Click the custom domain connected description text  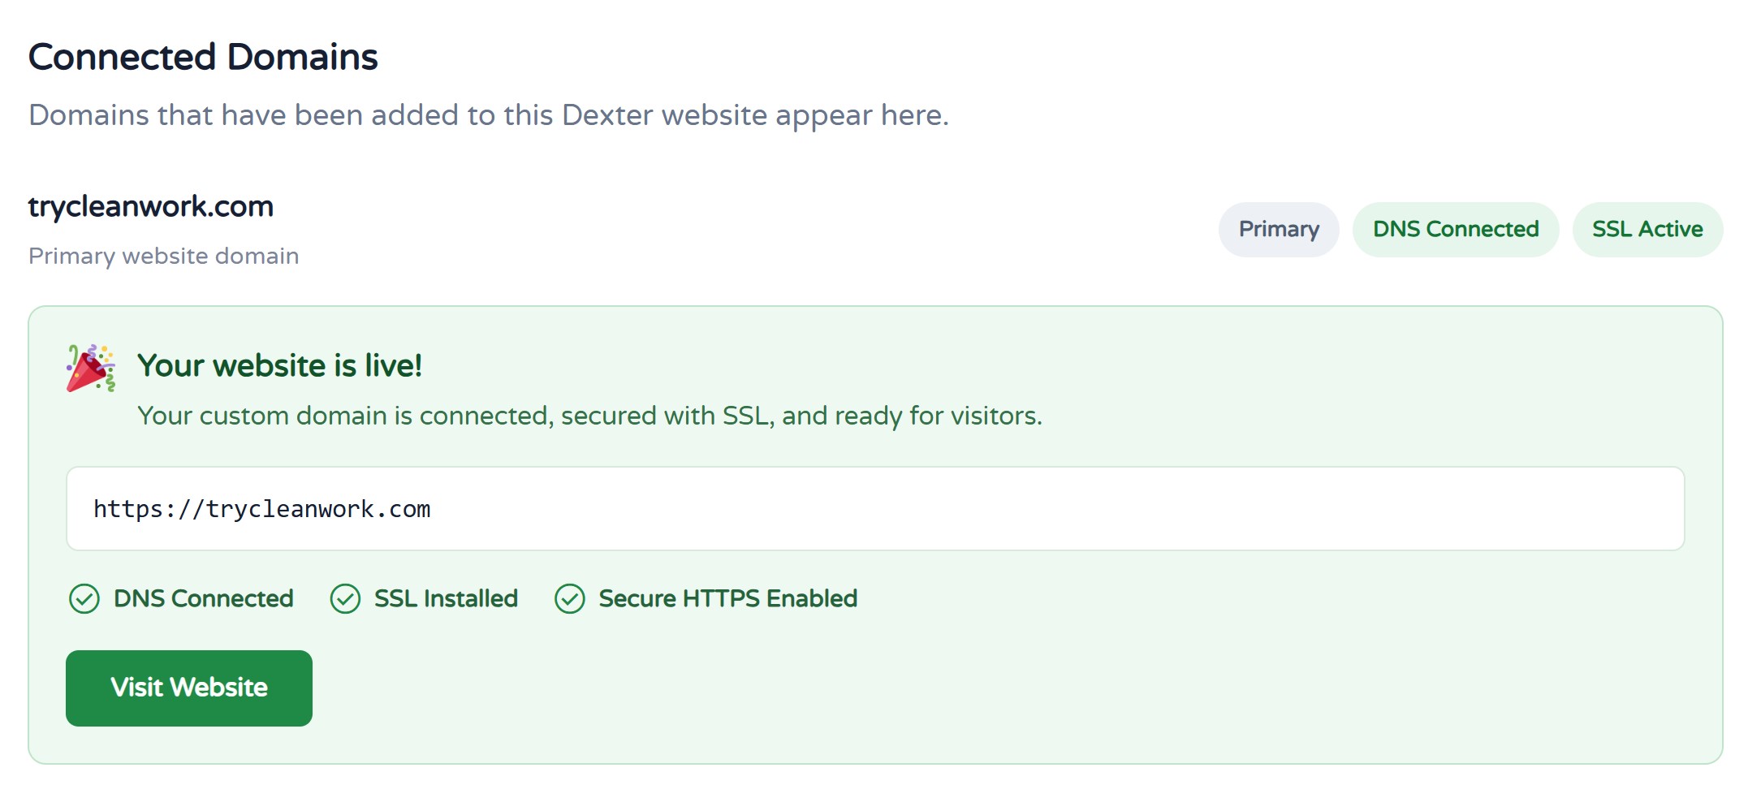click(x=589, y=416)
